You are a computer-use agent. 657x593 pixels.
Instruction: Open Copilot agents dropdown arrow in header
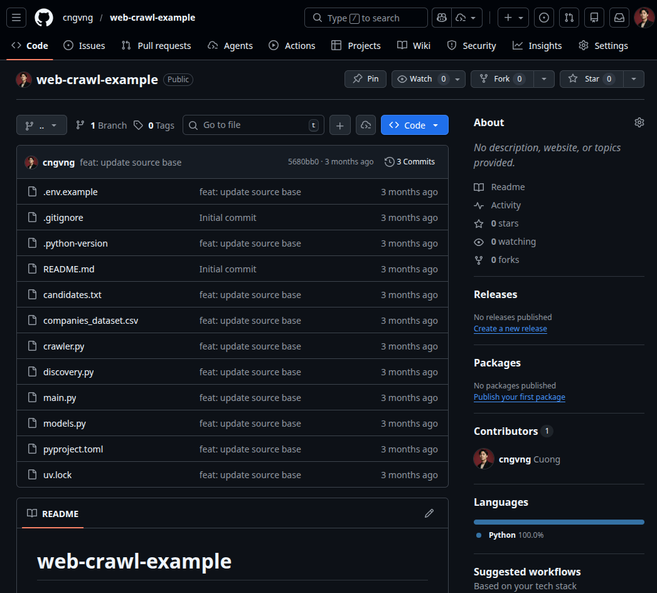(x=467, y=18)
